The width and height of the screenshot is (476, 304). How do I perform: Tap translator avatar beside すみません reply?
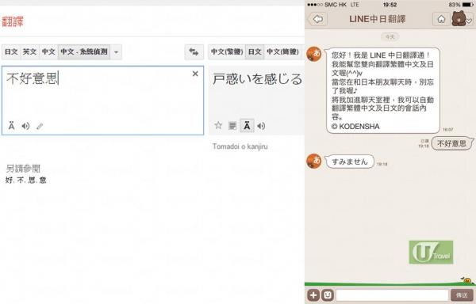tap(314, 161)
